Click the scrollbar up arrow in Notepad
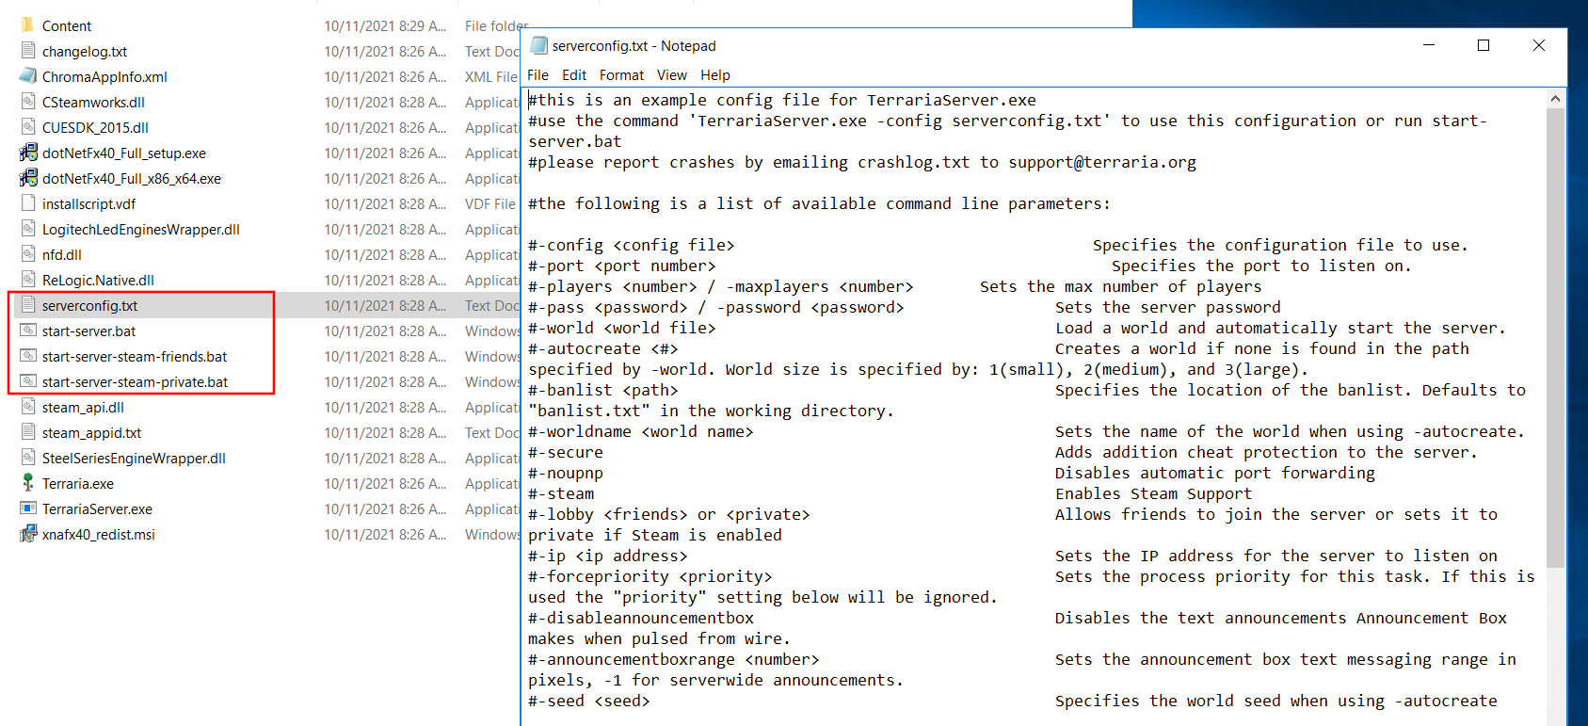1588x726 pixels. 1555,99
